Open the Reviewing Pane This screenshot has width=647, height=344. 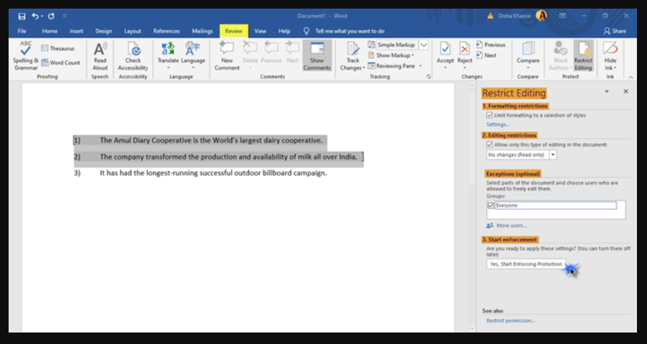392,66
